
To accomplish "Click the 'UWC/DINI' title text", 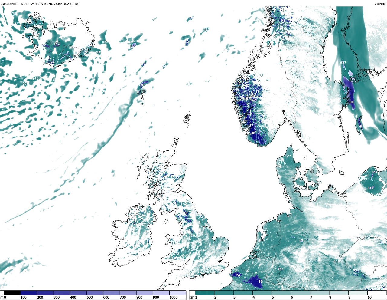I will point(8,4).
